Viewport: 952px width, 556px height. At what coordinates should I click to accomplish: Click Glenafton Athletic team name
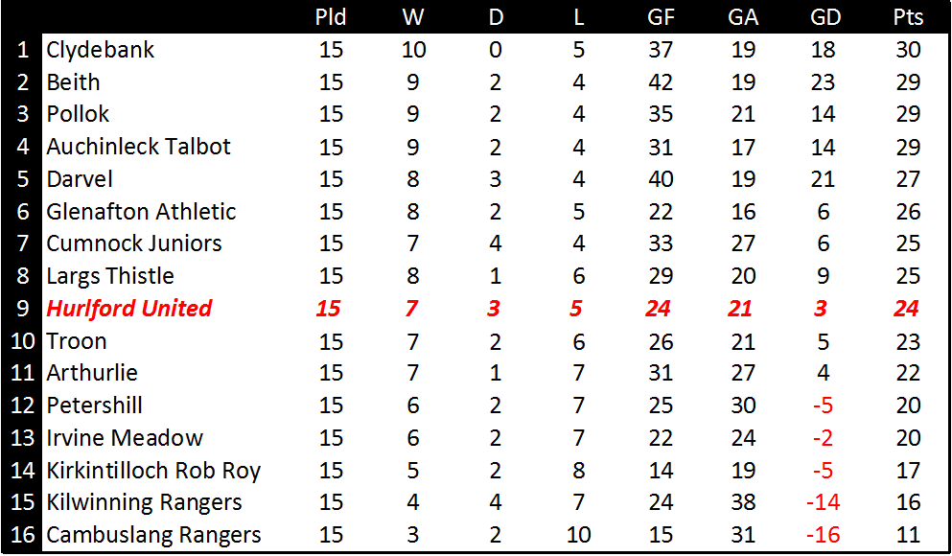tap(141, 211)
